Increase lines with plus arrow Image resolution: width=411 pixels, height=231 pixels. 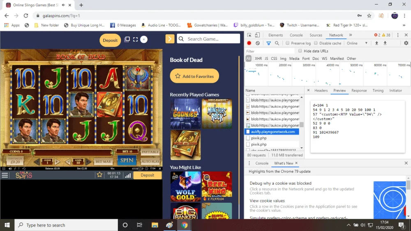point(88,162)
